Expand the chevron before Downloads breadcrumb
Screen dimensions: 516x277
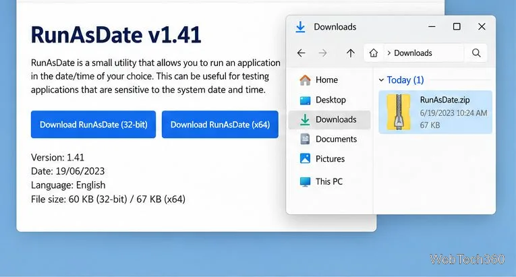[x=389, y=53]
